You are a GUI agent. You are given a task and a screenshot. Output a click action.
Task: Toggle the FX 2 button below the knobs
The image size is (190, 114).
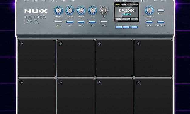coord(104,22)
